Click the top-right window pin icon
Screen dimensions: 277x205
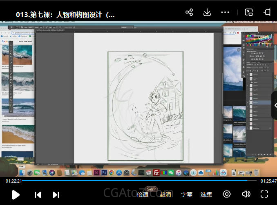click(267, 12)
